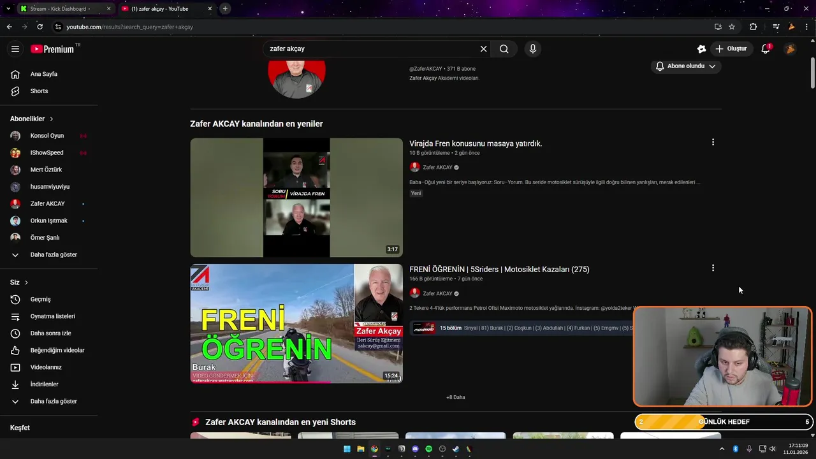Open Zafer AKCAY channel avatar

(x=296, y=78)
